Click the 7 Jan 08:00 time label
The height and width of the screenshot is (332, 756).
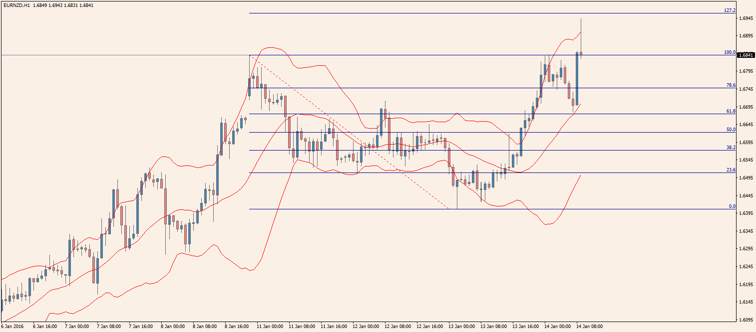(x=108, y=327)
